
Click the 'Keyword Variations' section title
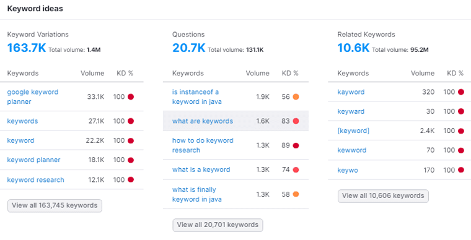pos(38,35)
